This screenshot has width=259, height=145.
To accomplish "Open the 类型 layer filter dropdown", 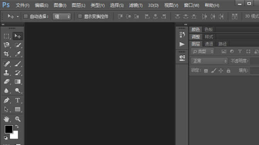I will click(x=203, y=52).
